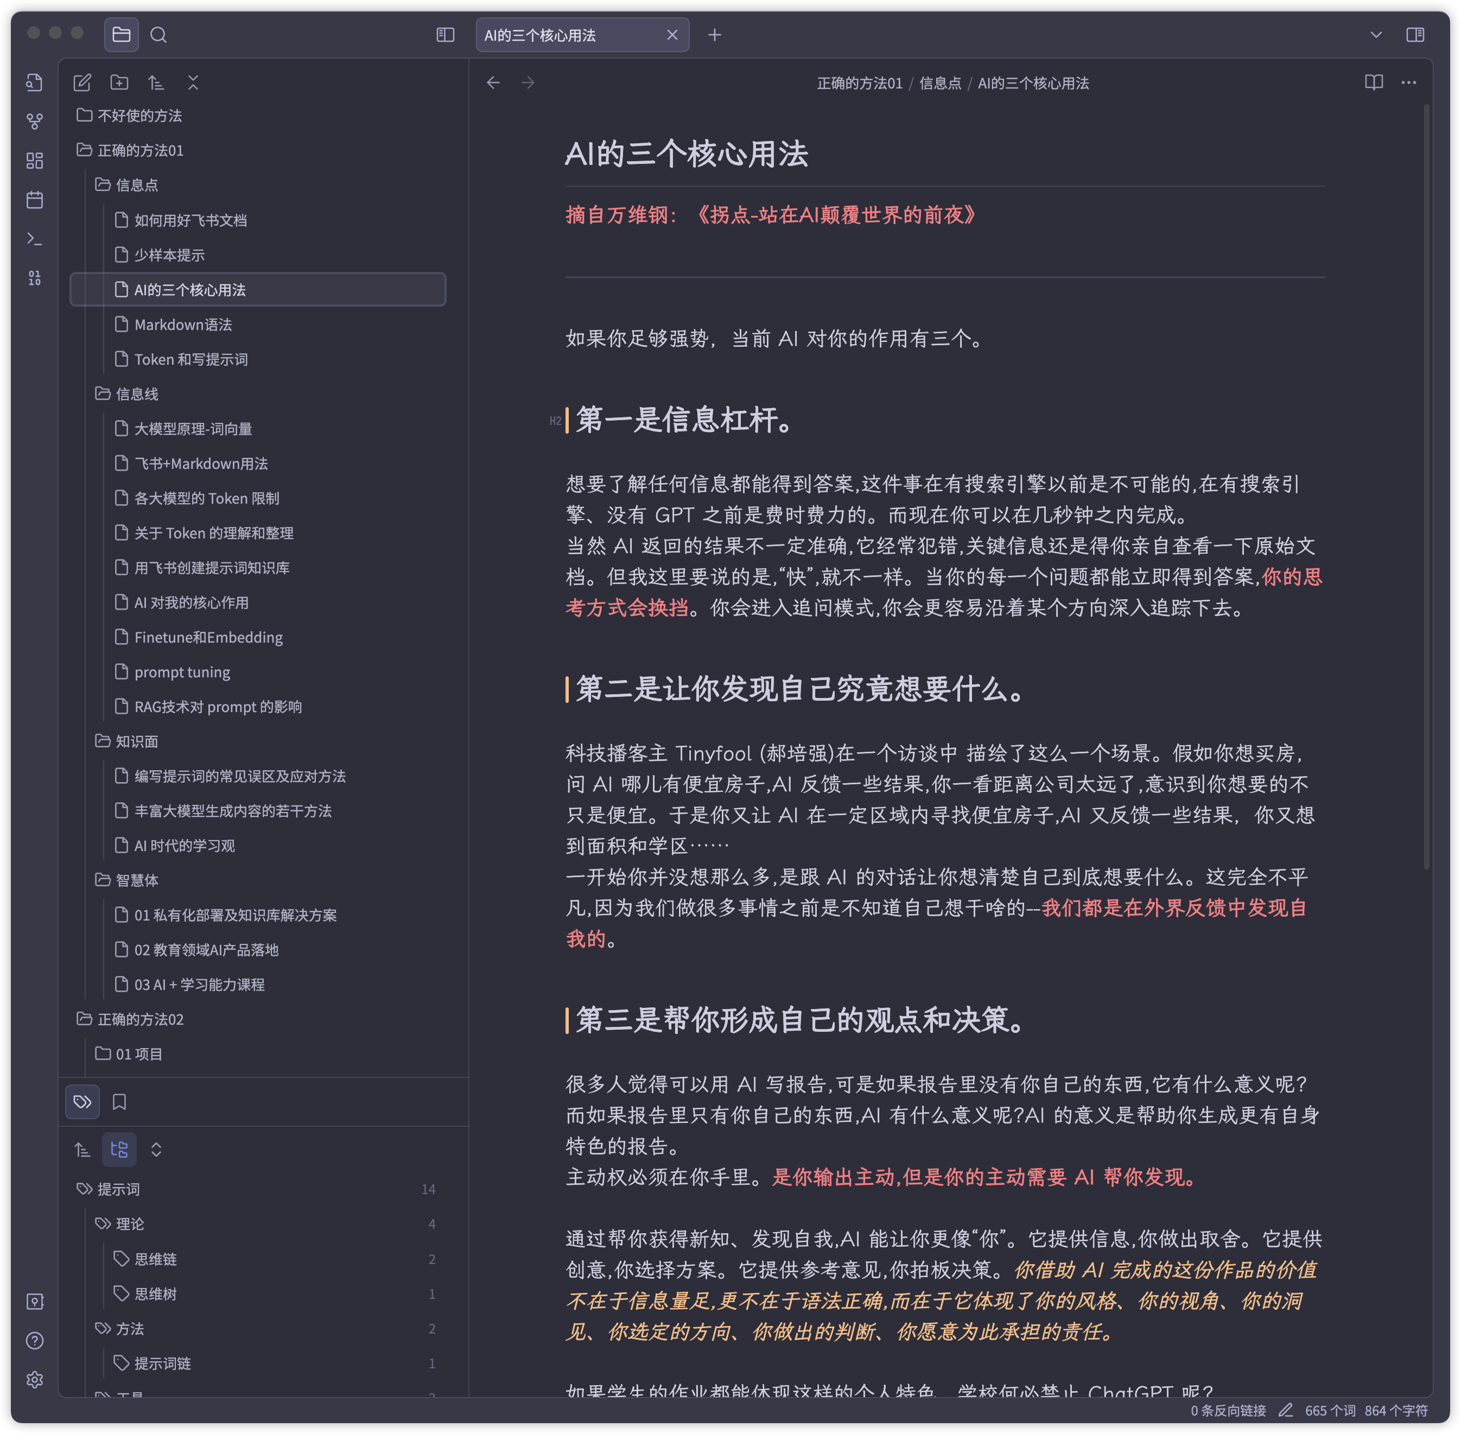Screen dimensions: 1461x1434
Task: Open note RAG技术对 prompt 的影响
Action: 258,707
